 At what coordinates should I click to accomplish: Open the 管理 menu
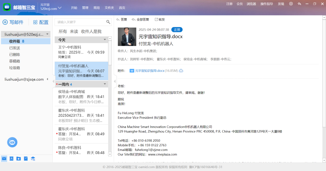pos(85,8)
